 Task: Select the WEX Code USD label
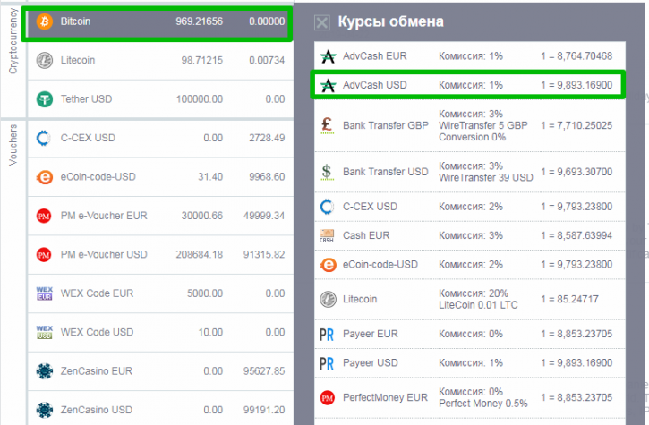[x=97, y=332]
